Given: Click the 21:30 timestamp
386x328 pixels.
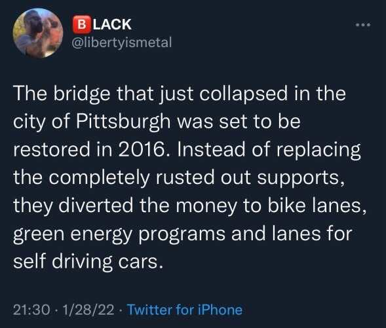Looking at the screenshot, I should point(31,310).
